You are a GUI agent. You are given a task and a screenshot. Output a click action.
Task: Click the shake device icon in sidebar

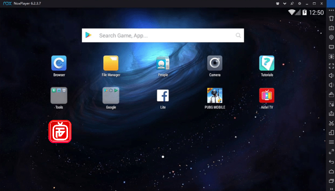click(x=332, y=19)
